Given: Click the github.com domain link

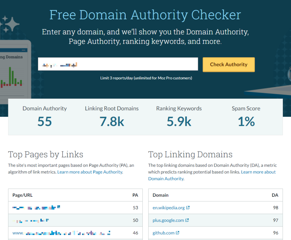Looking at the screenshot, I should tap(163, 233).
